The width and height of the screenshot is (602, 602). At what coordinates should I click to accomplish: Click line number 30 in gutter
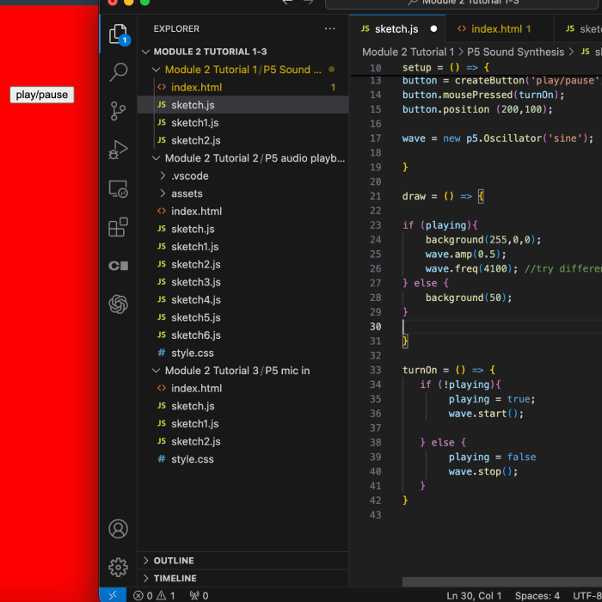(x=376, y=326)
